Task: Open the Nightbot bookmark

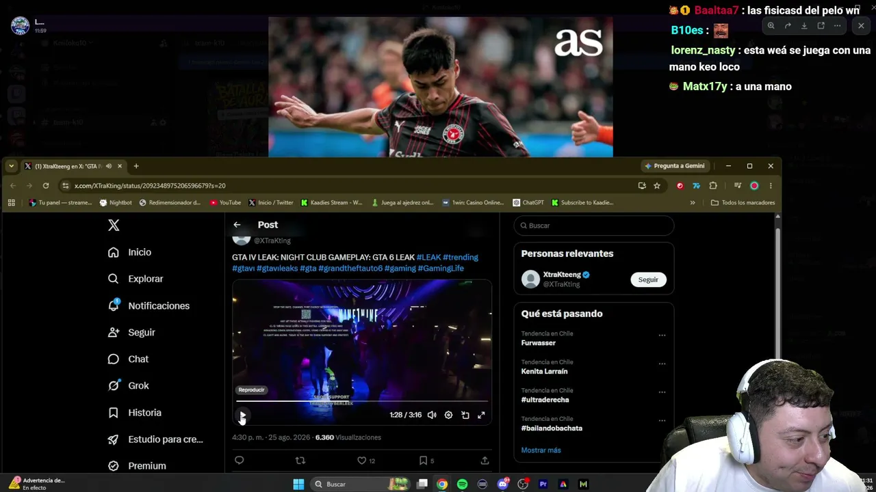Action: pyautogui.click(x=116, y=203)
